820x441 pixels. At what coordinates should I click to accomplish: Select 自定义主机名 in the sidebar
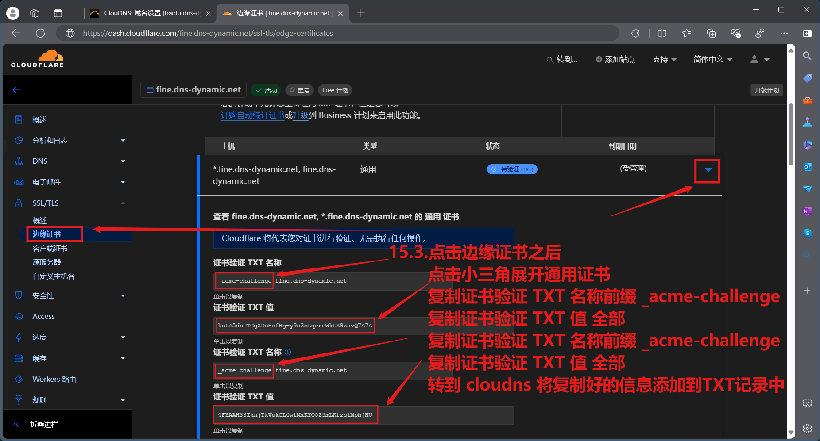tap(54, 276)
